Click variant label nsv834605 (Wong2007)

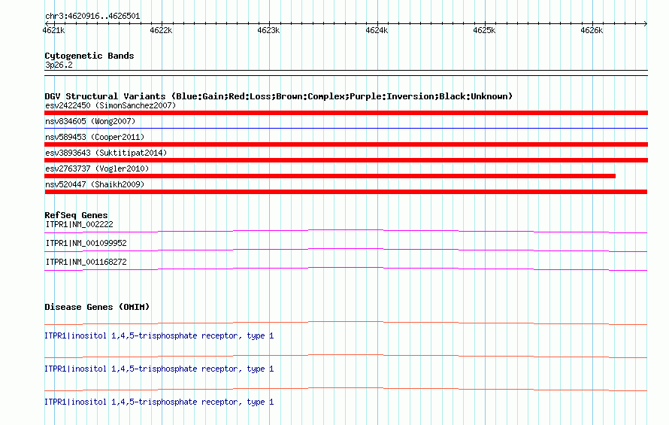point(90,121)
